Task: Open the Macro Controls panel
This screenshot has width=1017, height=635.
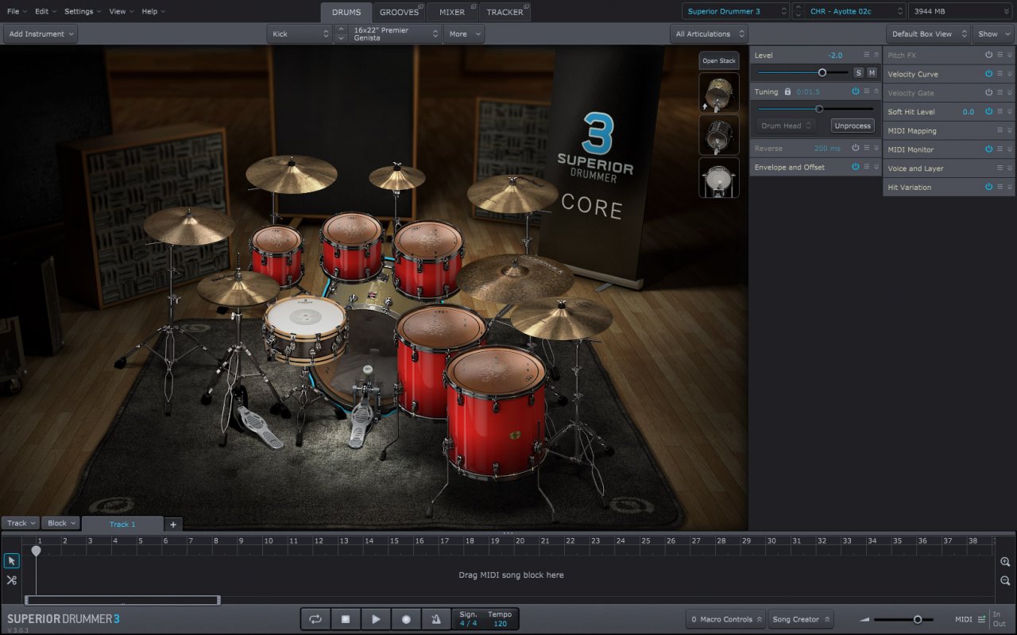Action: tap(726, 619)
